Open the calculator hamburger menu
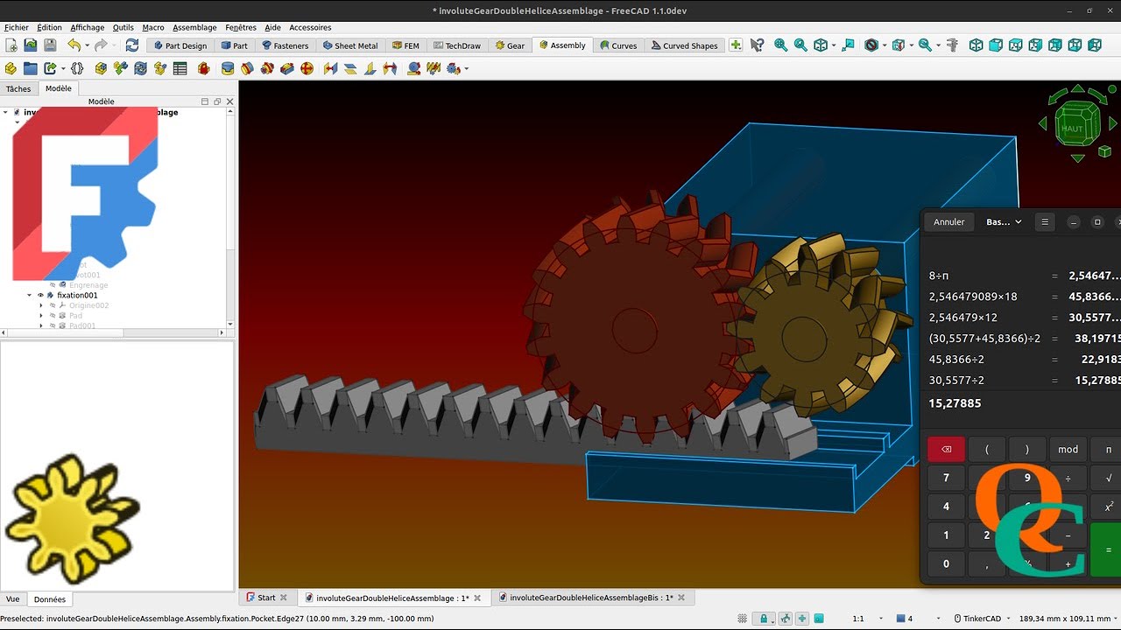1121x630 pixels. [x=1044, y=222]
